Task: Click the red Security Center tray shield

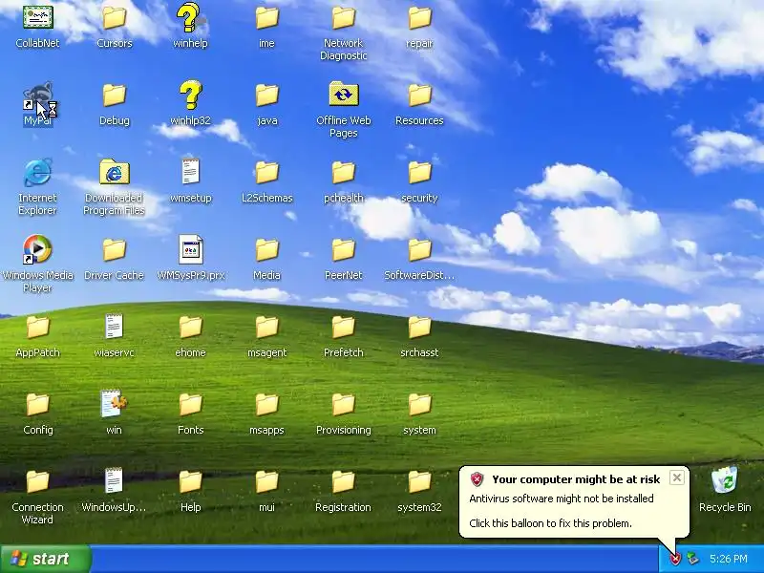Action: pos(676,559)
